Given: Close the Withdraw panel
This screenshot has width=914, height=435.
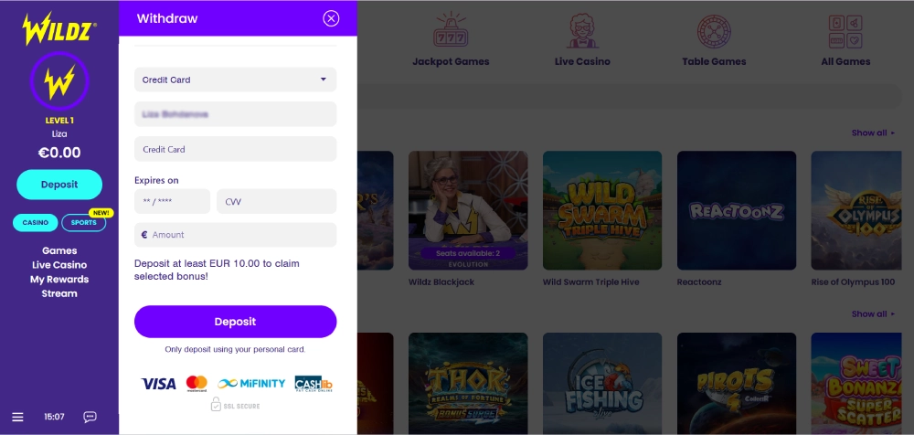Looking at the screenshot, I should (331, 18).
